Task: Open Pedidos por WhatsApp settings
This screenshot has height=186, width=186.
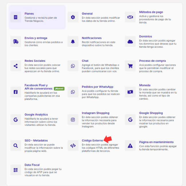Action: (x=98, y=87)
